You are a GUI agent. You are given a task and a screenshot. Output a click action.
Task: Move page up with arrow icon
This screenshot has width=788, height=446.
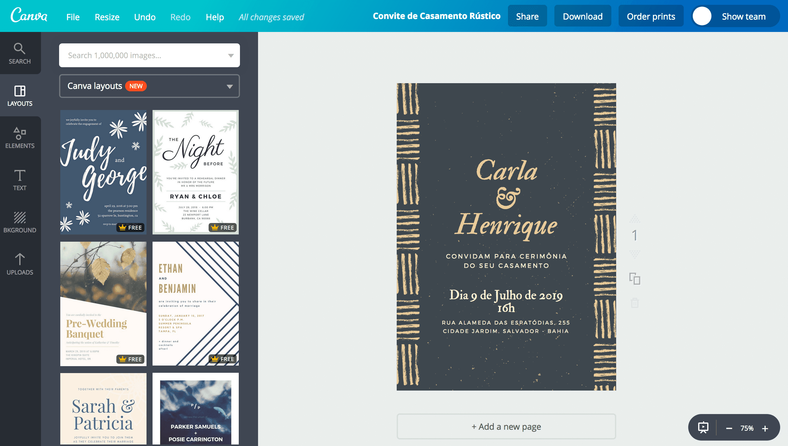pyautogui.click(x=635, y=218)
